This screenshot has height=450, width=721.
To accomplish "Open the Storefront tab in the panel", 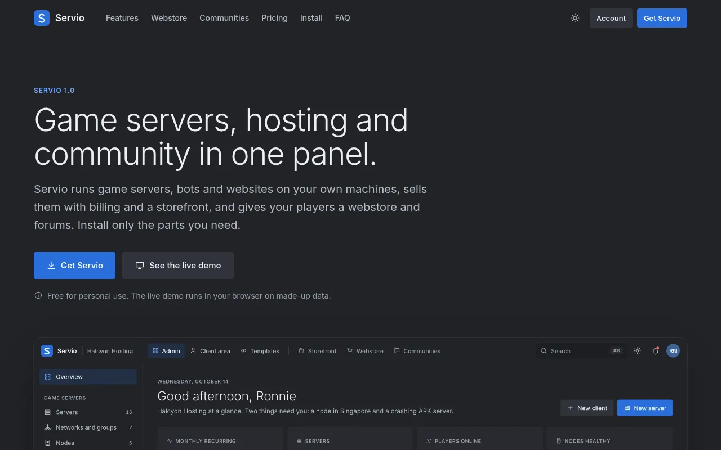I will (x=318, y=351).
